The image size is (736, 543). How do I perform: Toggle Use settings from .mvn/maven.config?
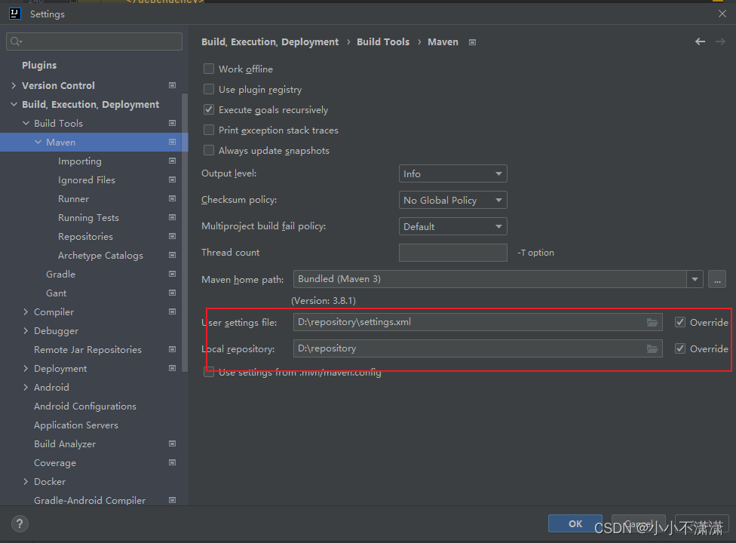click(209, 372)
